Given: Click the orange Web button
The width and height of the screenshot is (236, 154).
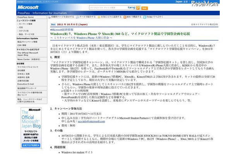Looking at the screenshot, I should [144, 8].
